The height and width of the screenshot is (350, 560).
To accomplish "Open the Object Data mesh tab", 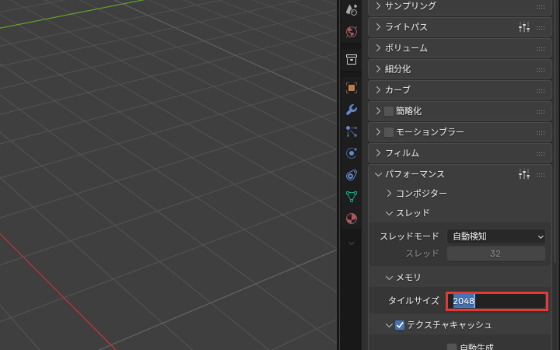I will point(352,197).
